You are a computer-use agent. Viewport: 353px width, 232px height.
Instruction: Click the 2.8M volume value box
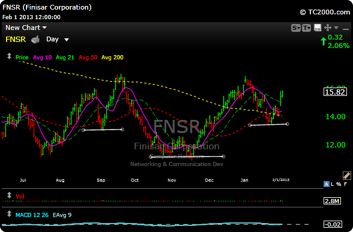coord(332,201)
